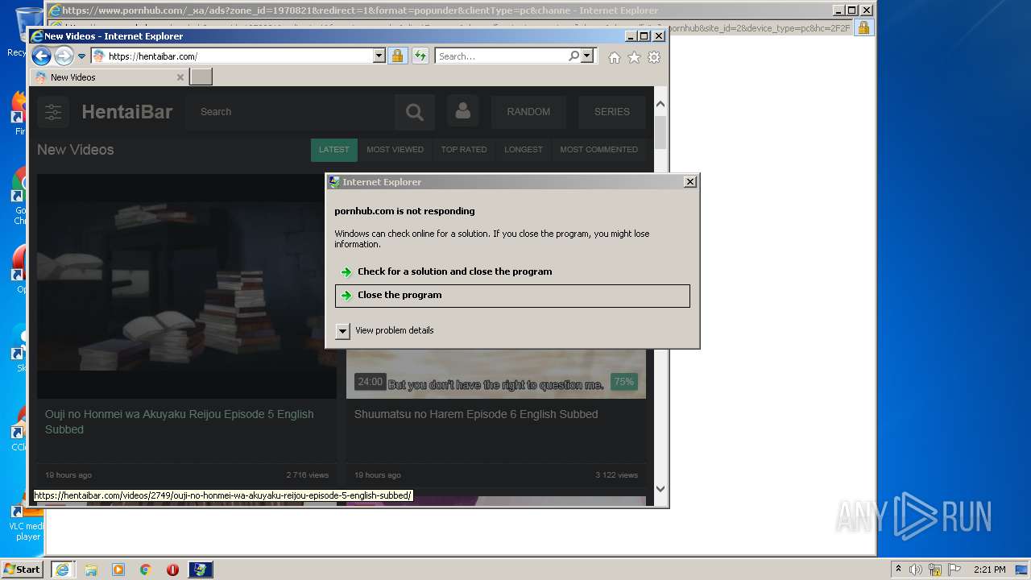The width and height of the screenshot is (1031, 580).
Task: Launch Opera from the taskbar
Action: tap(172, 570)
